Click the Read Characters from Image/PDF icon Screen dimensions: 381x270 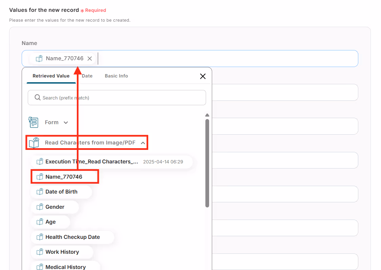pyautogui.click(x=34, y=143)
